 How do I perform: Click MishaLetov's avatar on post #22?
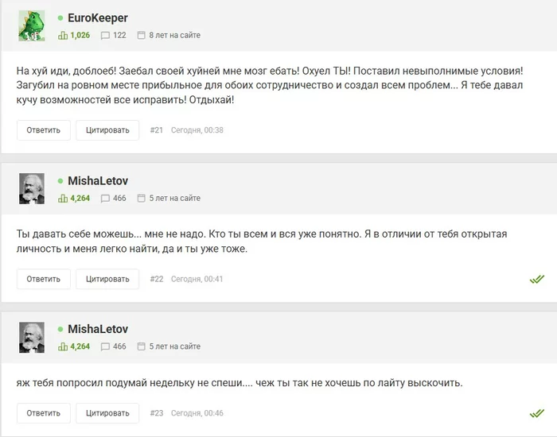coord(31,189)
